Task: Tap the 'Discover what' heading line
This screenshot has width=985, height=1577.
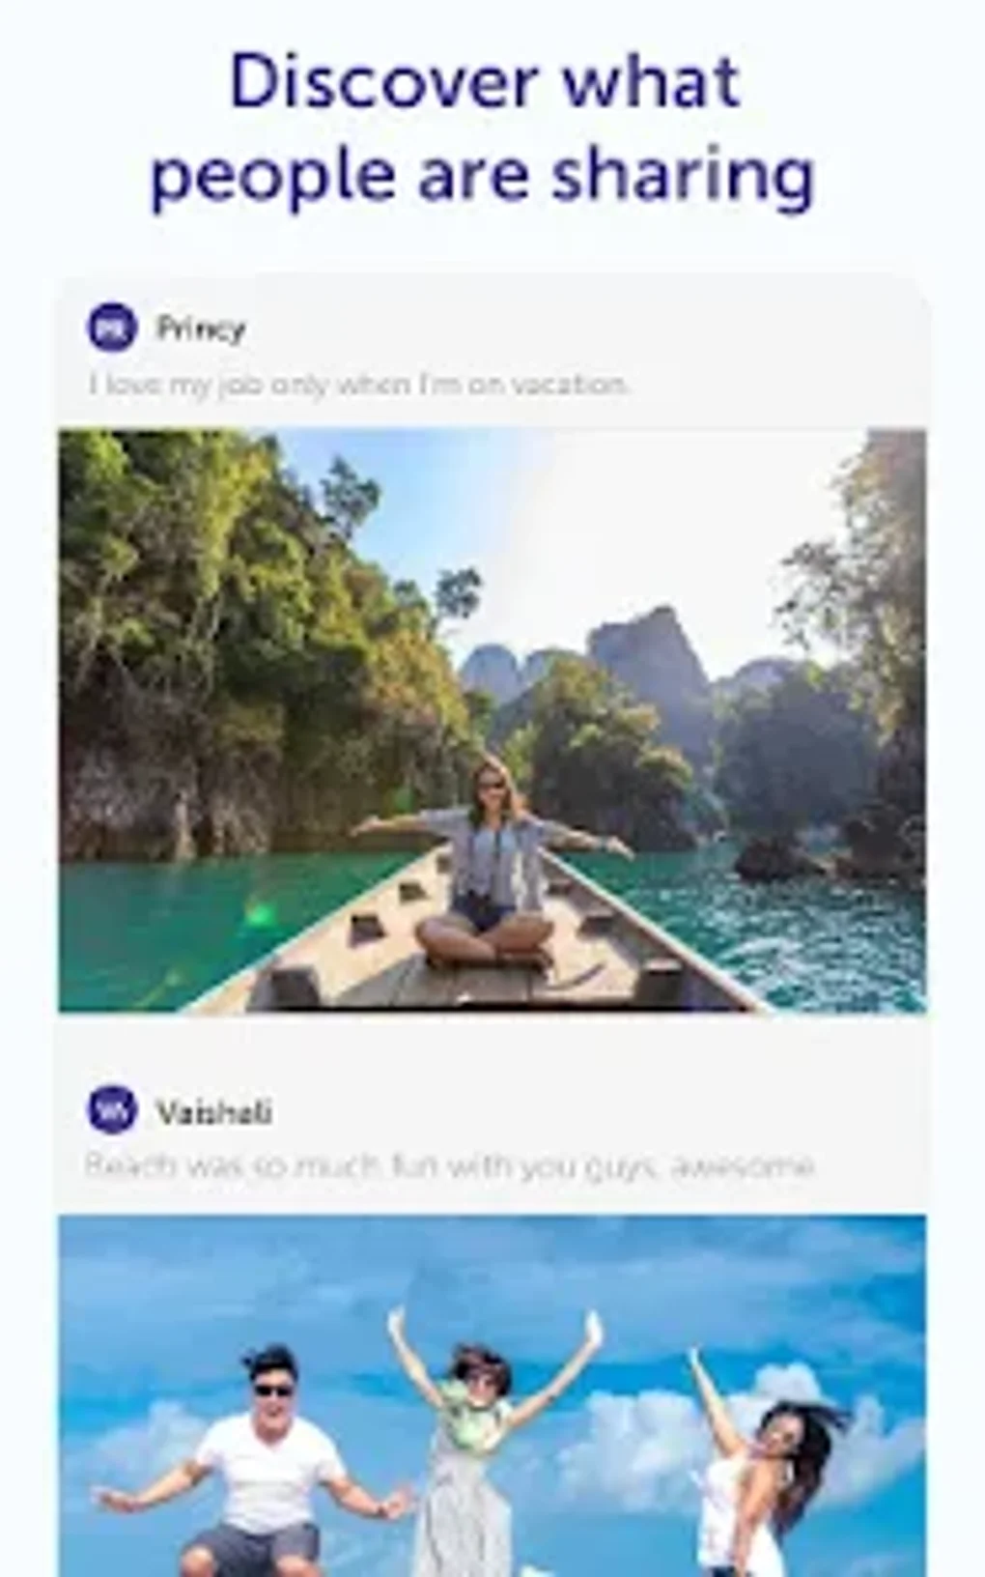Action: (485, 82)
